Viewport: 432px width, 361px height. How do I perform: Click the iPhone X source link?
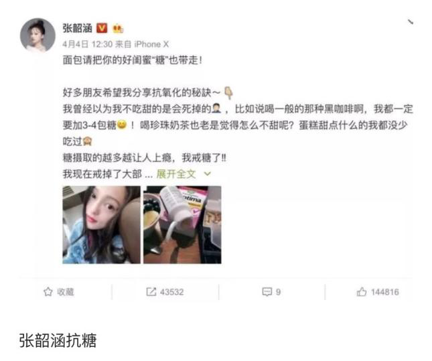(151, 44)
